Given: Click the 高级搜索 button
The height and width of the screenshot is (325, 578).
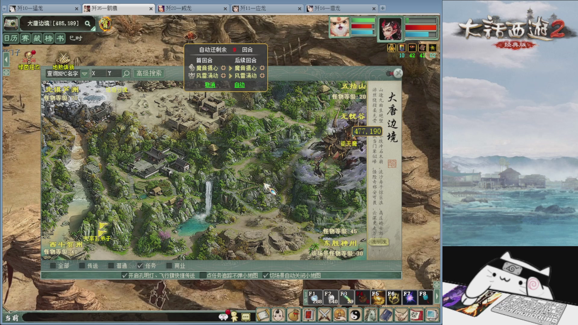Looking at the screenshot, I should click(x=149, y=73).
